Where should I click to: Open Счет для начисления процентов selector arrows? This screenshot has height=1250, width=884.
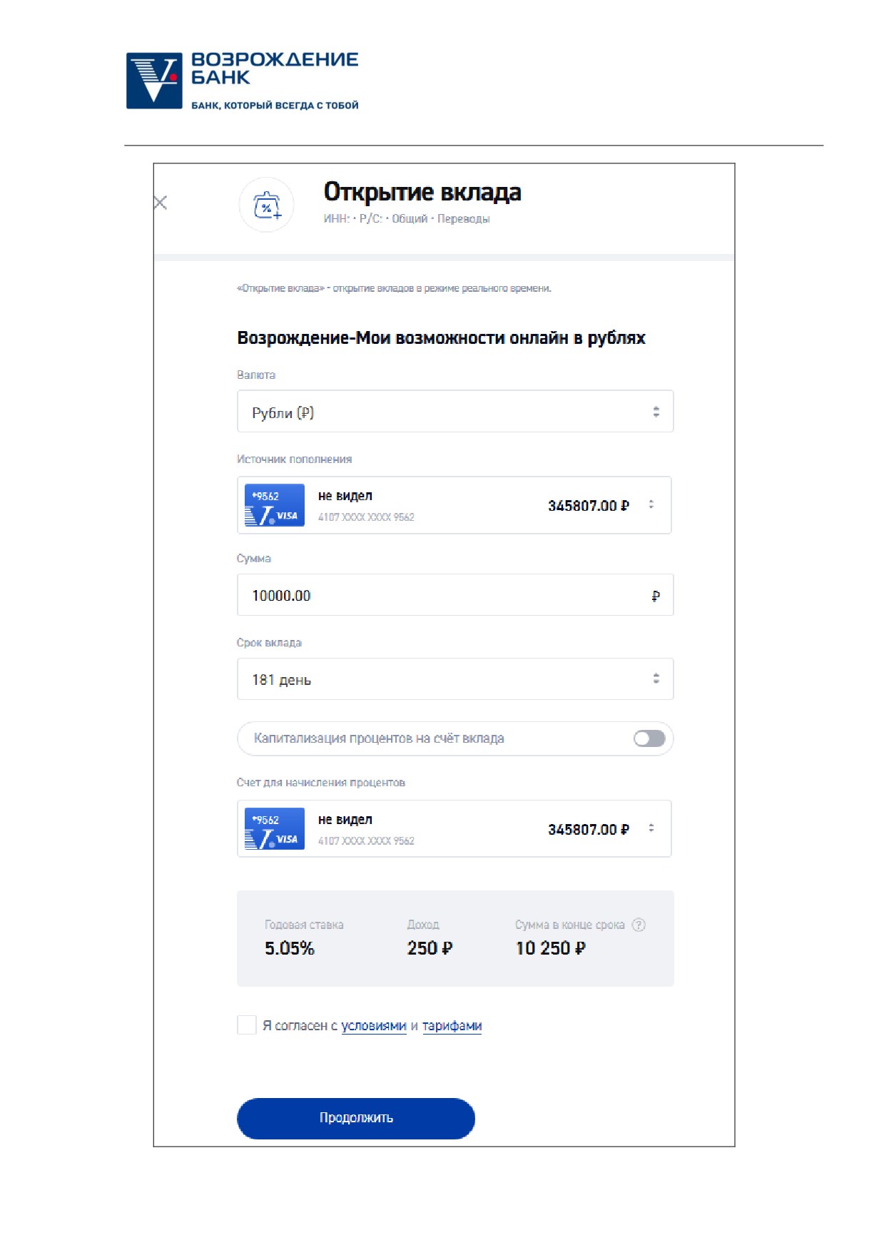pyautogui.click(x=651, y=828)
